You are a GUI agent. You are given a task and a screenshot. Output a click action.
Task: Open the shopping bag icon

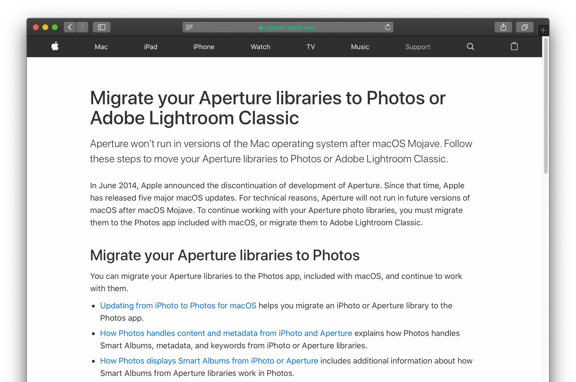[x=514, y=46]
